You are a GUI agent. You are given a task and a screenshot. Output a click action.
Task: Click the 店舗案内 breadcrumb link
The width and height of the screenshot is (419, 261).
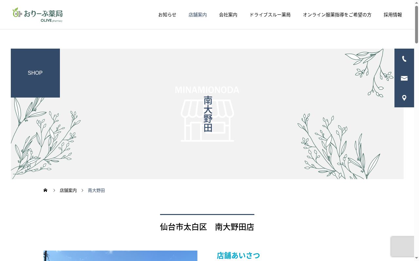pos(68,191)
